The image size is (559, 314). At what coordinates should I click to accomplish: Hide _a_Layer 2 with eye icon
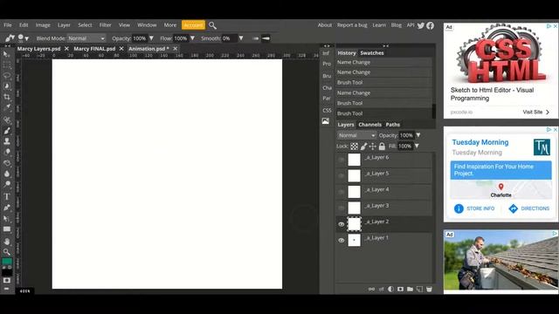click(x=342, y=224)
